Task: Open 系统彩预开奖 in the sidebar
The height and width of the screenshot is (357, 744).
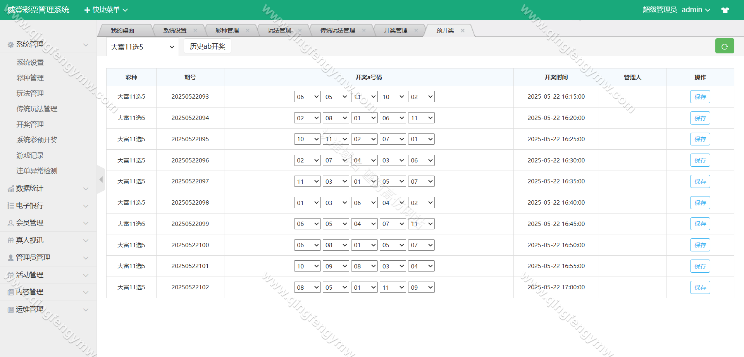Action: 37,140
